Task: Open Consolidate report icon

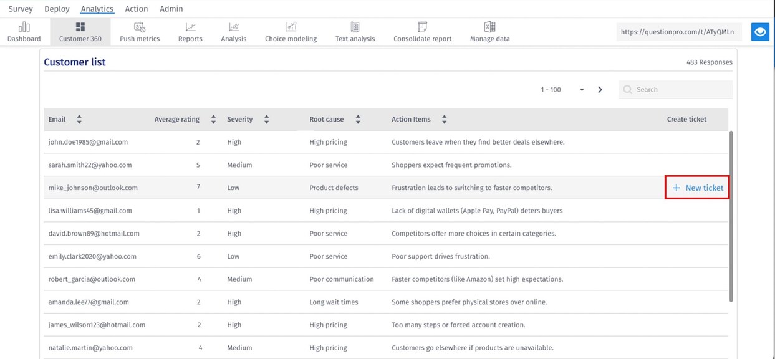Action: tap(422, 27)
